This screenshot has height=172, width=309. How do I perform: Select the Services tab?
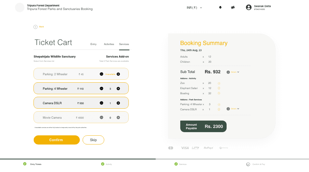click(x=124, y=44)
